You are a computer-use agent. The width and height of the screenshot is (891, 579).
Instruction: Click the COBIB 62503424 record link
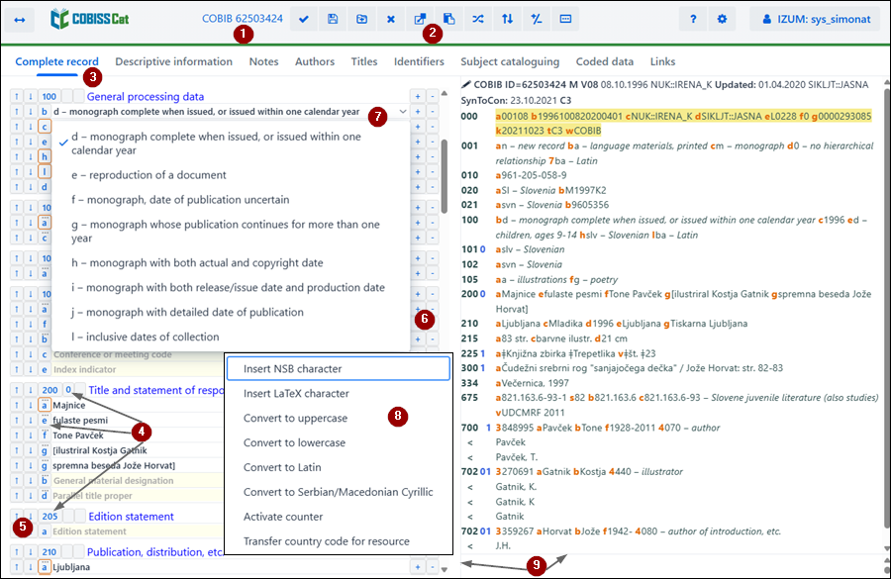point(243,18)
